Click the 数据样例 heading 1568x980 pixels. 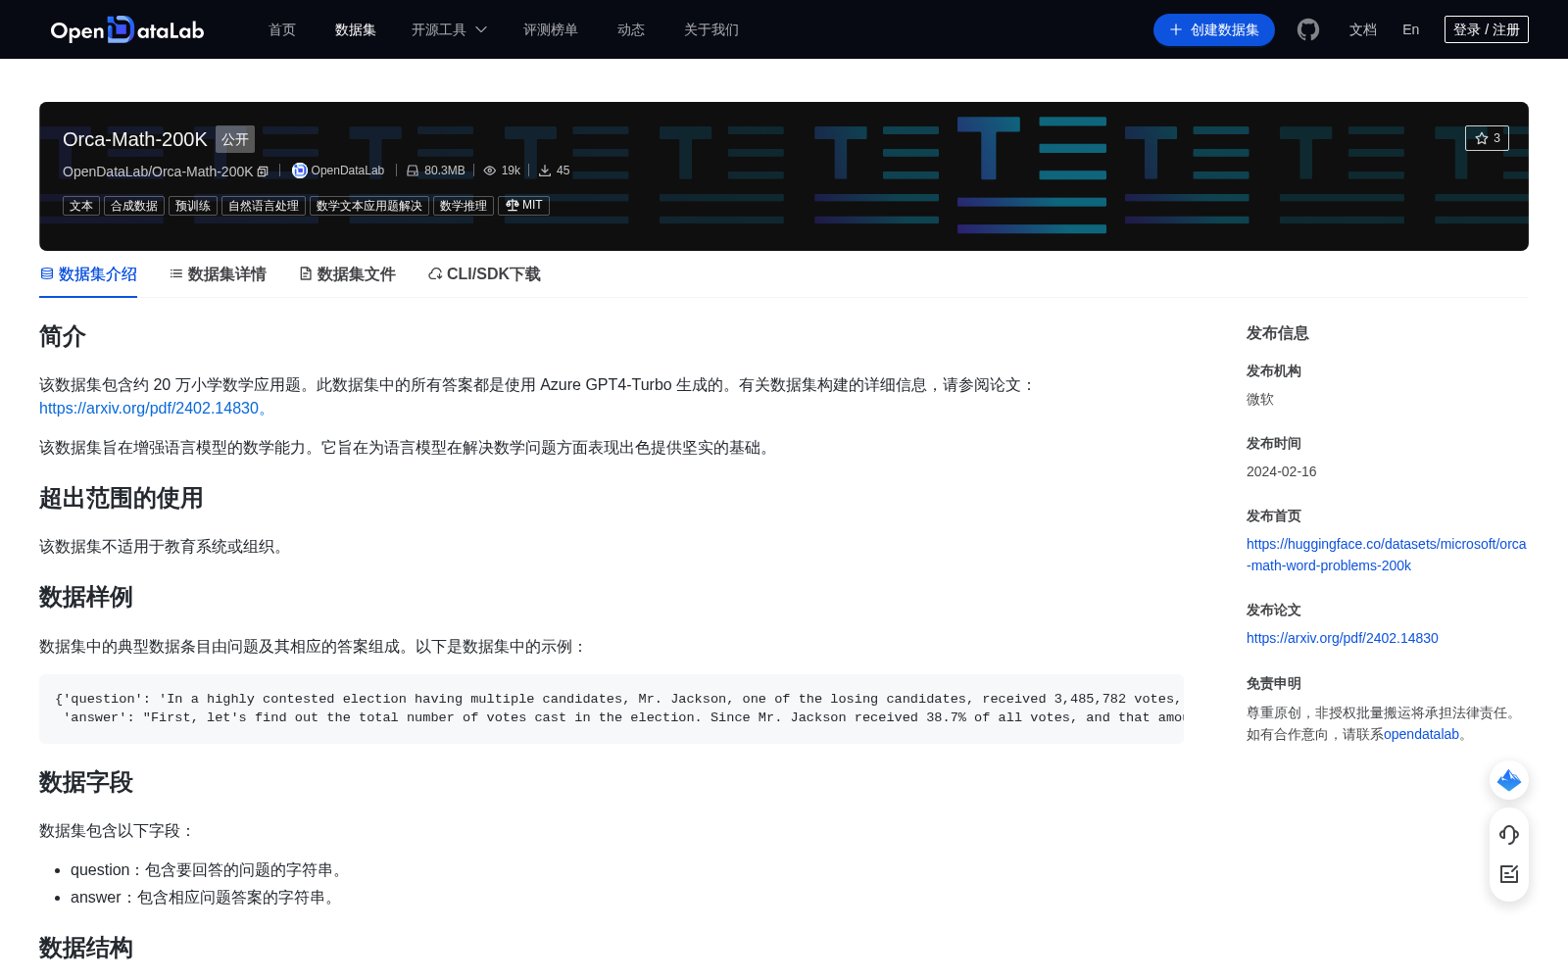pos(86,597)
